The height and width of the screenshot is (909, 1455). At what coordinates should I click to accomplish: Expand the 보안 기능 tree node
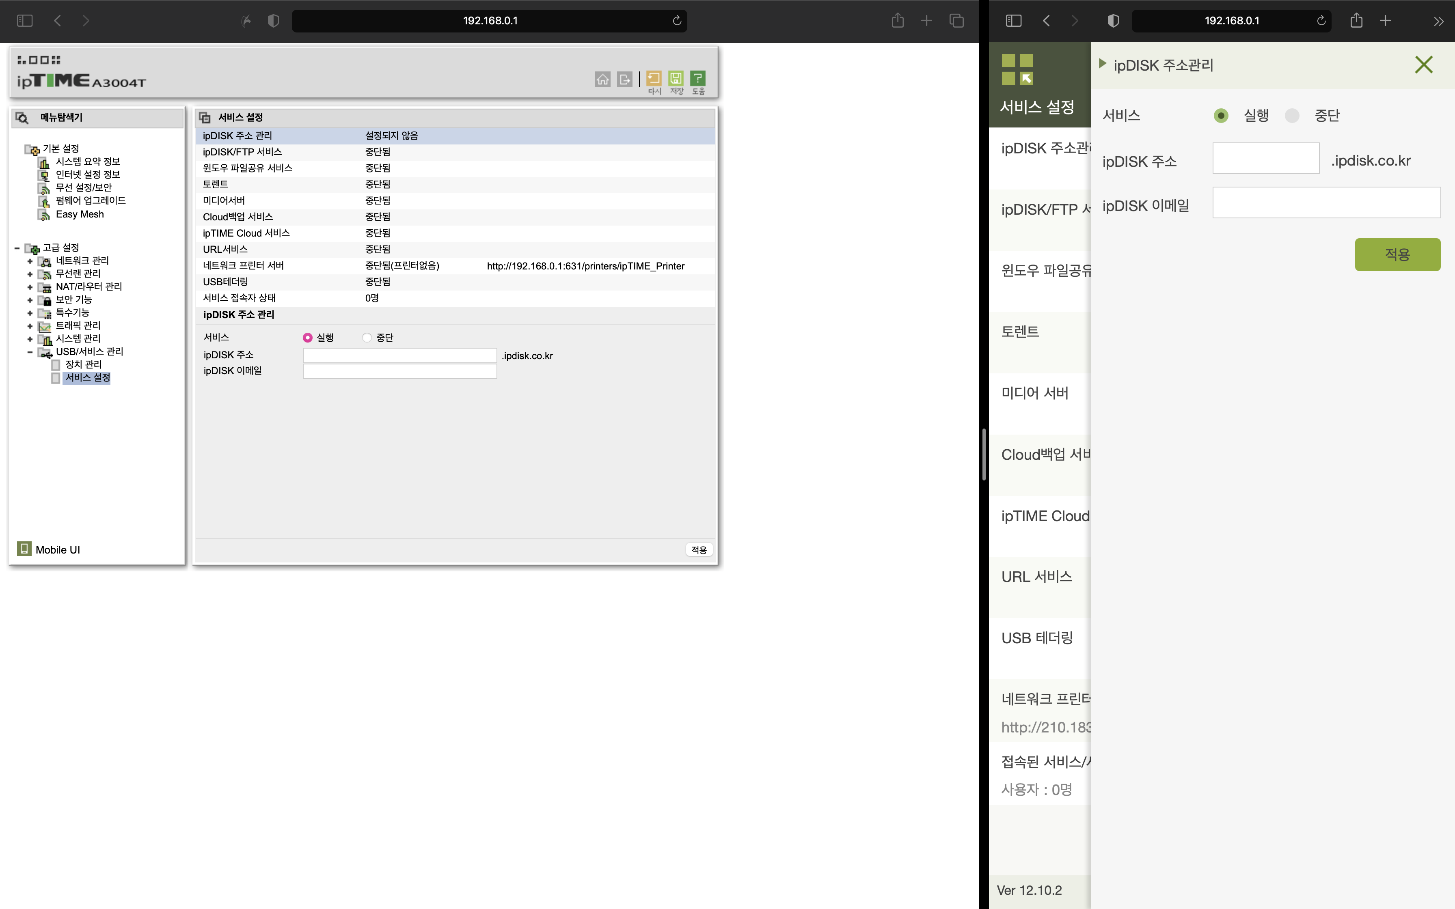tap(30, 300)
